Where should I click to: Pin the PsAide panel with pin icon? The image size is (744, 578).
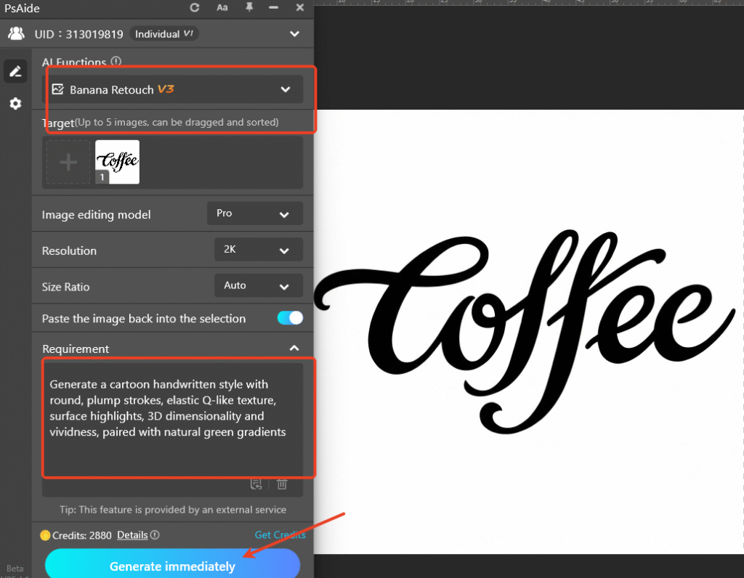[250, 8]
